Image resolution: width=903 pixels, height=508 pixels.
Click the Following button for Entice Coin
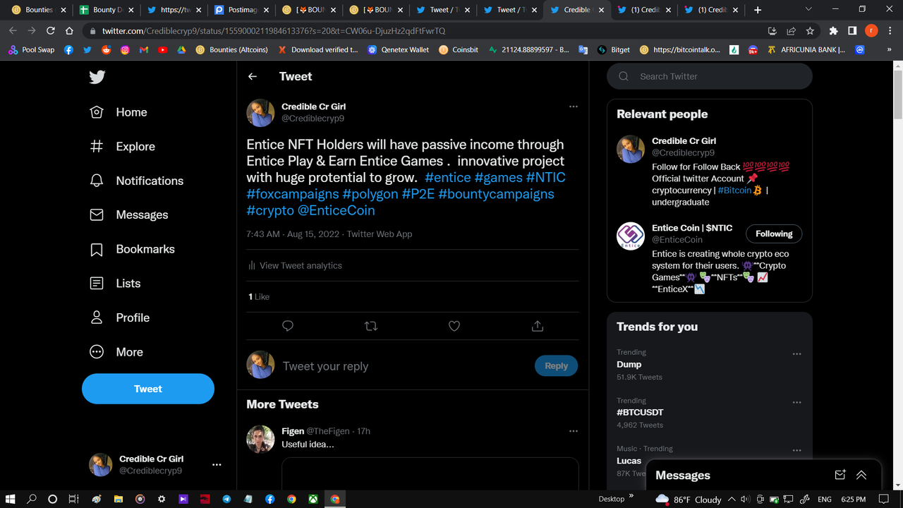[774, 234]
